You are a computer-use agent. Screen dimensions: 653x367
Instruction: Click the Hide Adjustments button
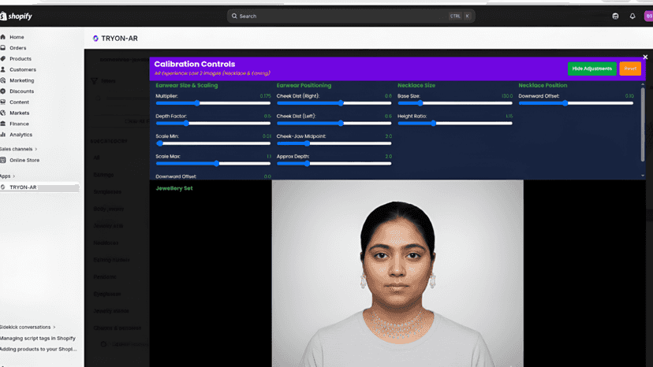click(591, 69)
